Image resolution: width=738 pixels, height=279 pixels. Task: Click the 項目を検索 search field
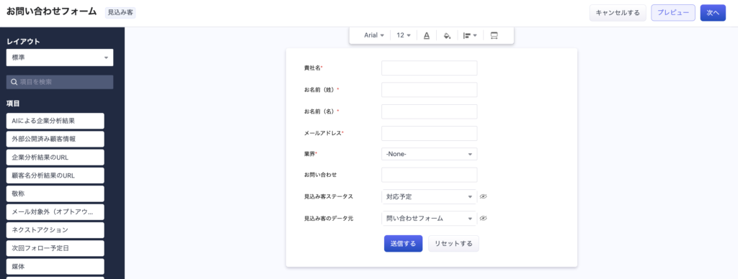pos(60,82)
